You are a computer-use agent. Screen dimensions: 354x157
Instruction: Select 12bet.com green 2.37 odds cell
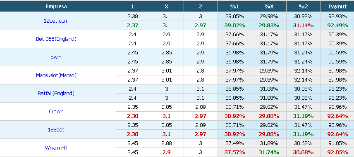[x=132, y=26]
